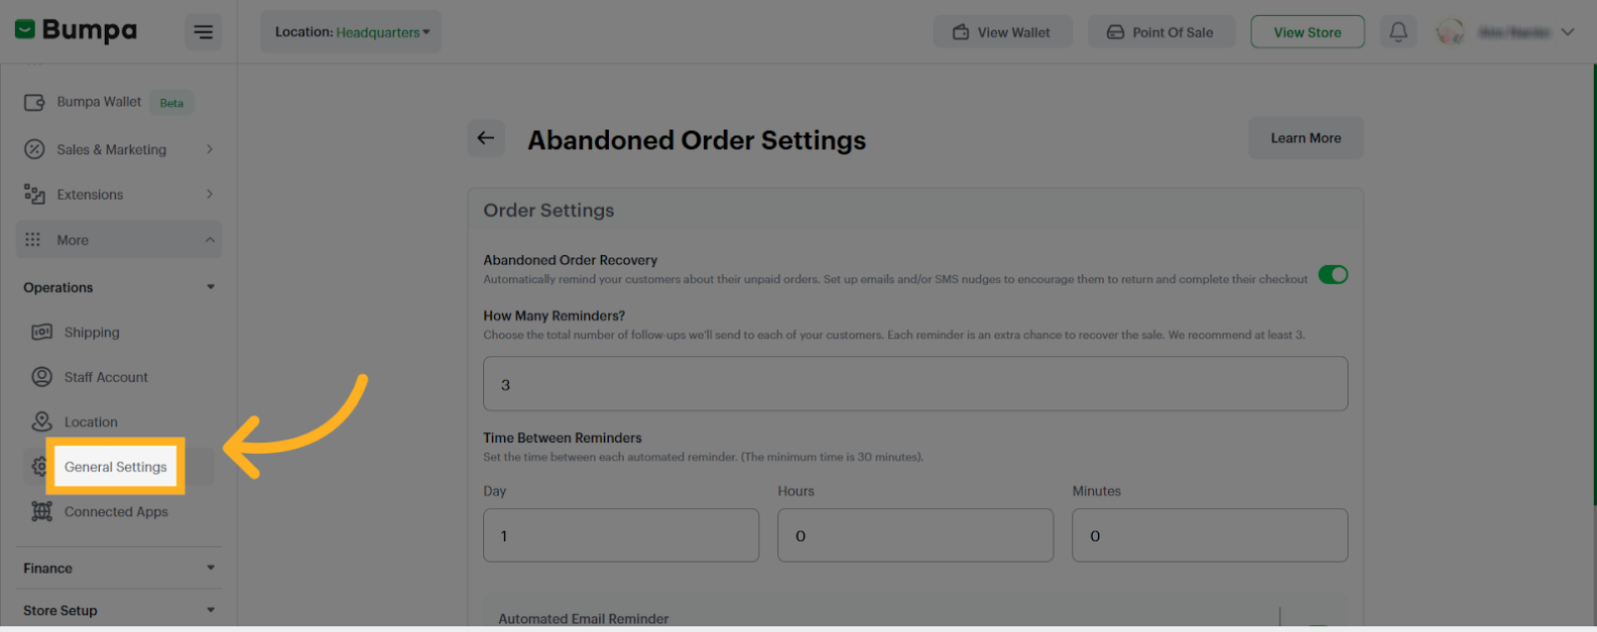Toggle Abandoned Order Recovery off
Screen dimensions: 1597x632
point(1334,275)
